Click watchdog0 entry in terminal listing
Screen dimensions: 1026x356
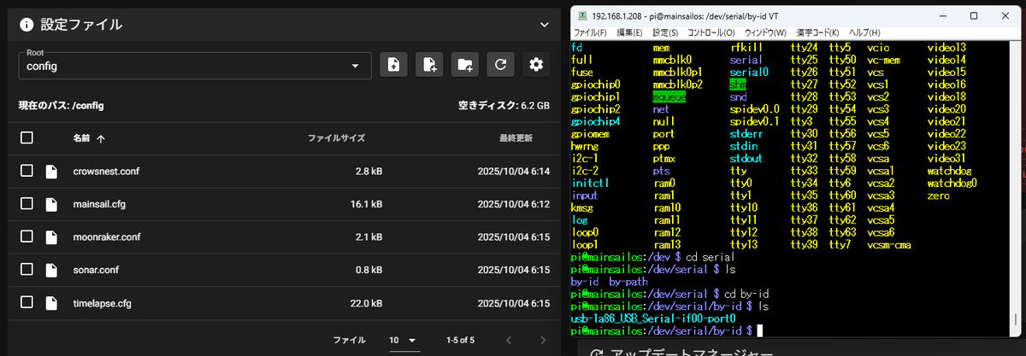pos(952,183)
